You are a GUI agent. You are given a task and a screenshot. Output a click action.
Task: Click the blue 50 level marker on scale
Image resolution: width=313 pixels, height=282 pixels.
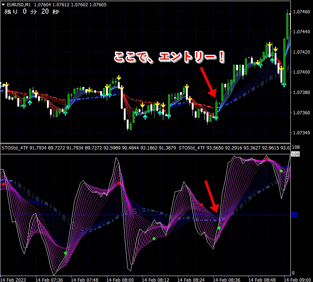[294, 215]
